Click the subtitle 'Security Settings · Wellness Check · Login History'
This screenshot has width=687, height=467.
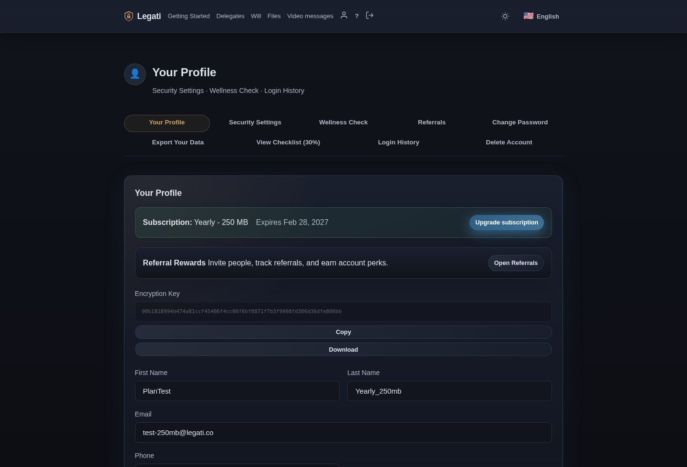228,91
